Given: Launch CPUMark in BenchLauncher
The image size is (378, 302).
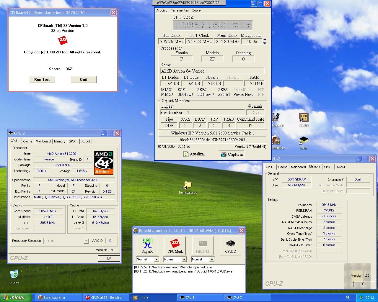Looking at the screenshot, I should (175, 246).
